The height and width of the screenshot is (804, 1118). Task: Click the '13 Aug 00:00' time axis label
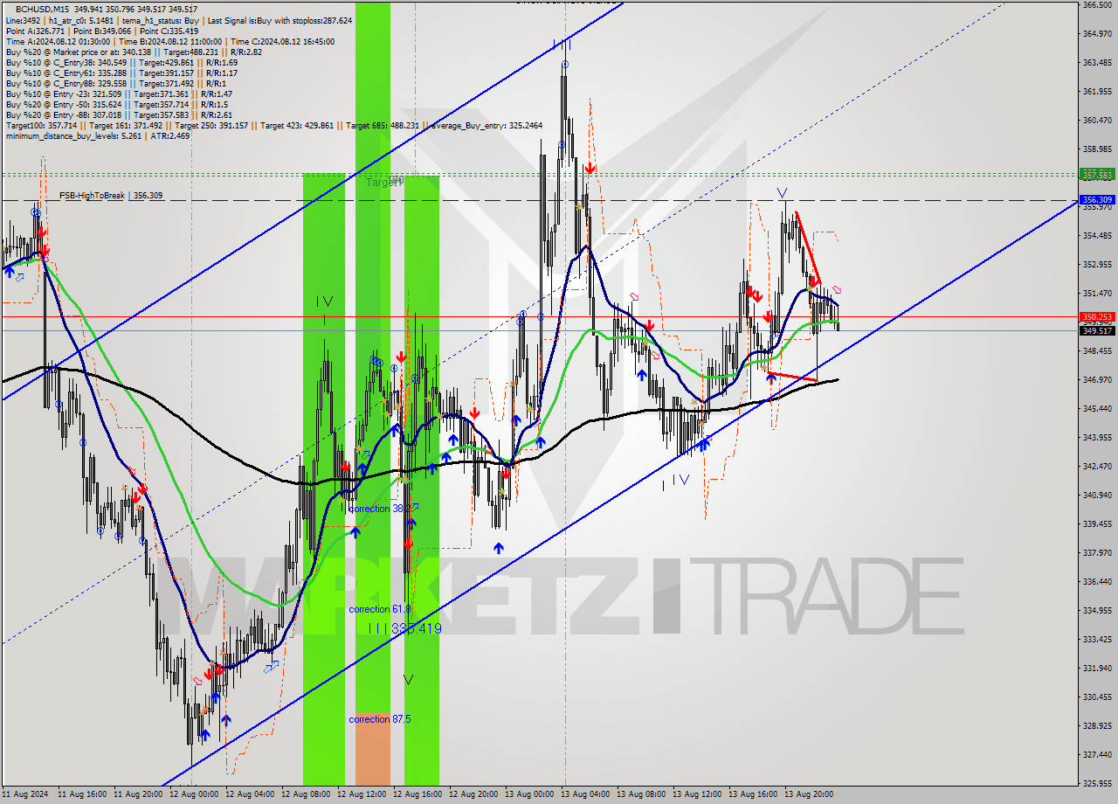point(529,794)
